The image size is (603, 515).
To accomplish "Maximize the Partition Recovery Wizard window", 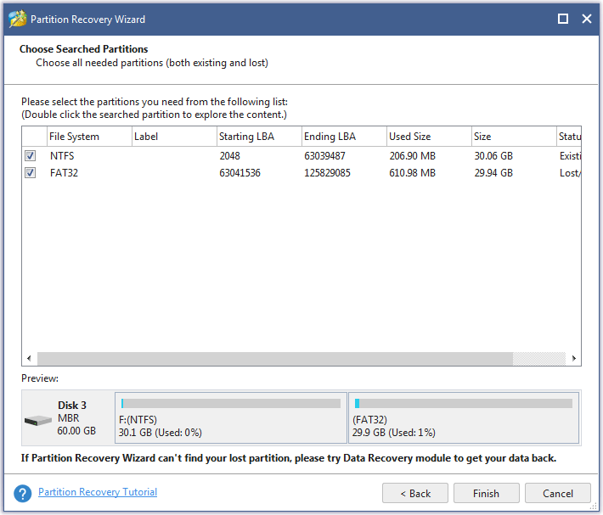I will click(x=562, y=19).
